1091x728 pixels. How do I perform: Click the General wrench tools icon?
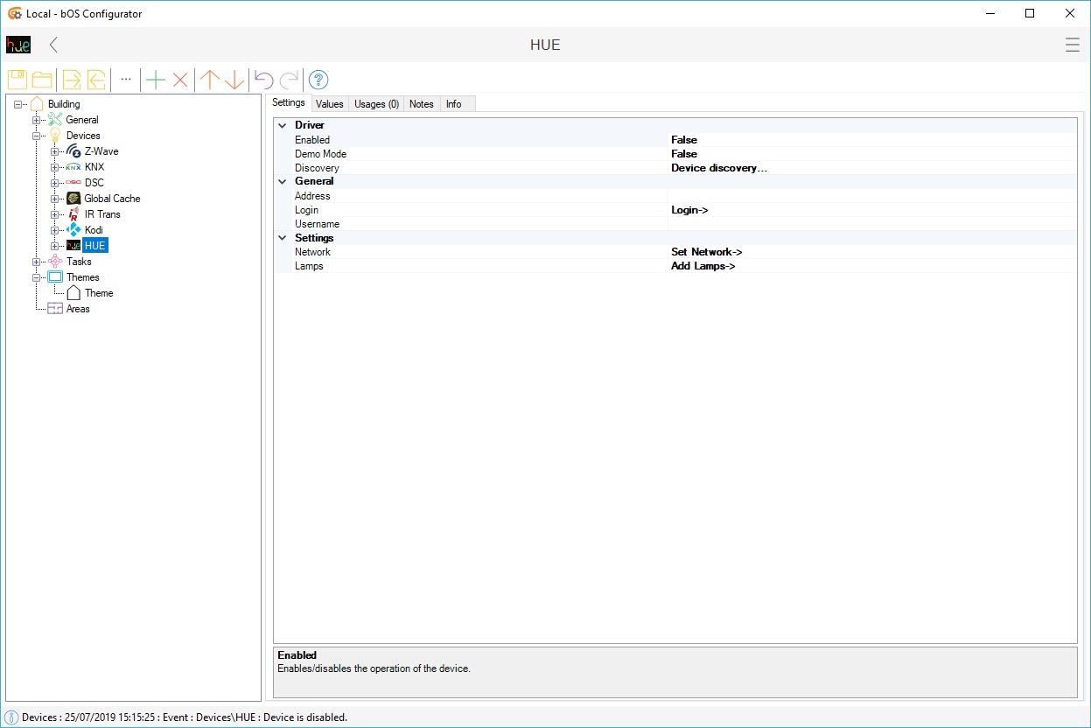[x=55, y=120]
